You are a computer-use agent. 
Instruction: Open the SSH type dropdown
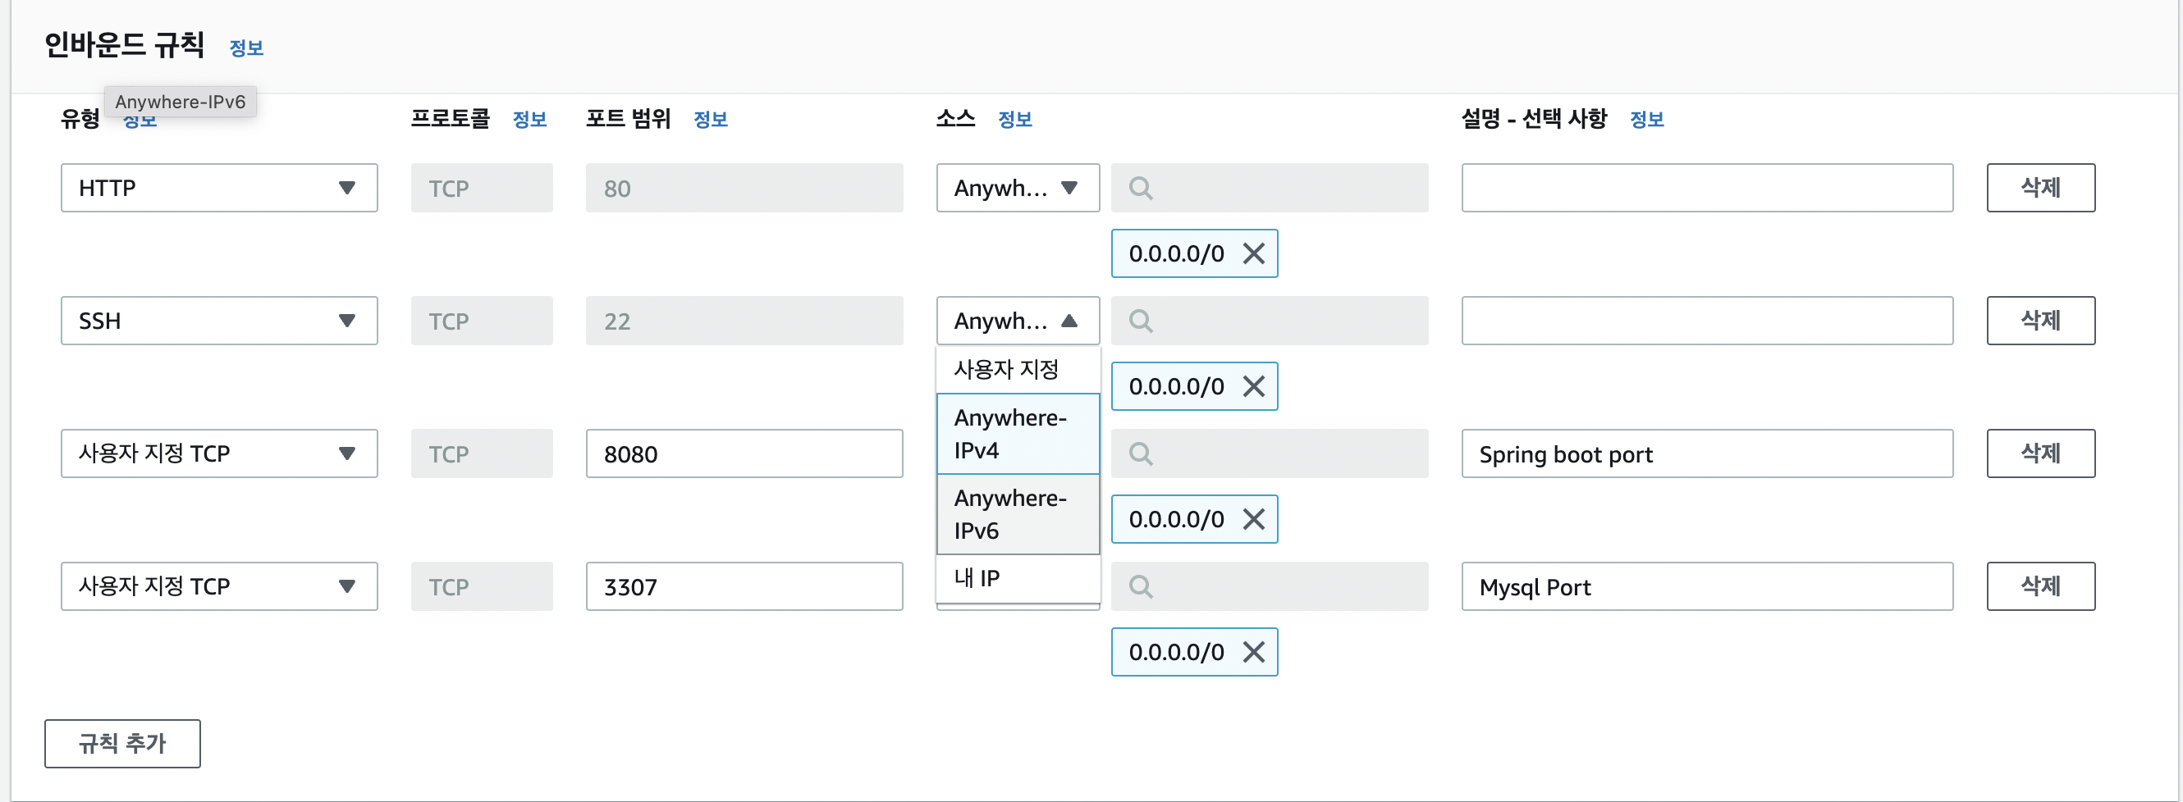(218, 321)
